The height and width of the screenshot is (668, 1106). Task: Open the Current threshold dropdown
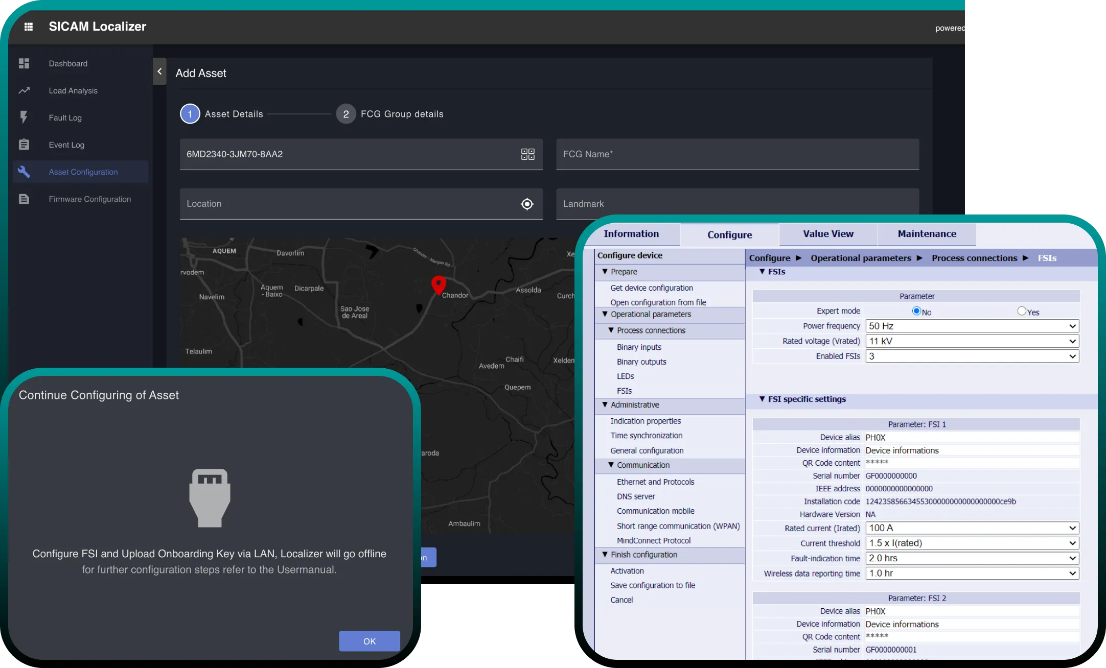[972, 543]
